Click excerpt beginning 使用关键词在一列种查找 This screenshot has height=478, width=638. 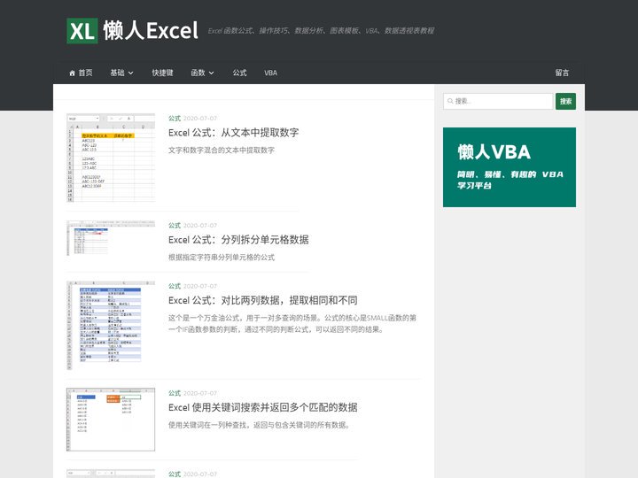pyautogui.click(x=261, y=425)
